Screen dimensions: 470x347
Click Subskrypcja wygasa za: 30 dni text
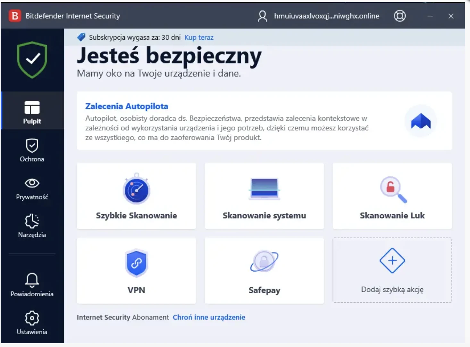(135, 38)
